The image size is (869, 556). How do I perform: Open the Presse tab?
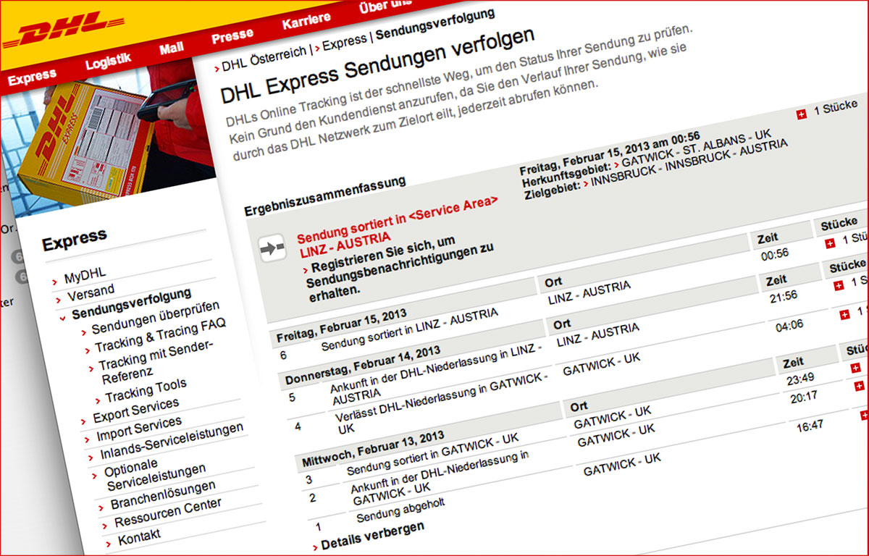point(232,35)
